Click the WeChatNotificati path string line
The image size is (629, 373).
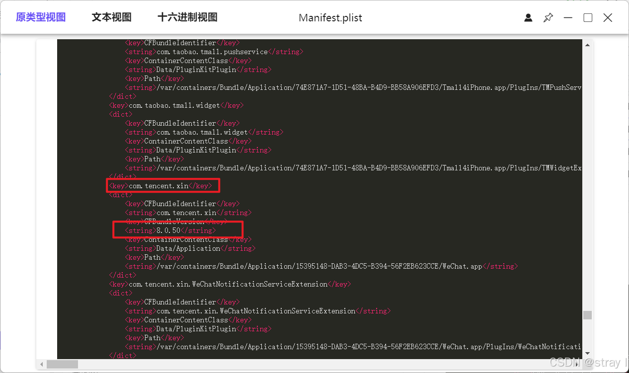tap(353, 347)
